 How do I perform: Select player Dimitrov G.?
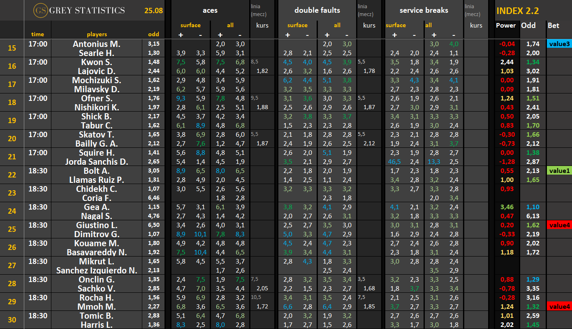[97, 234]
